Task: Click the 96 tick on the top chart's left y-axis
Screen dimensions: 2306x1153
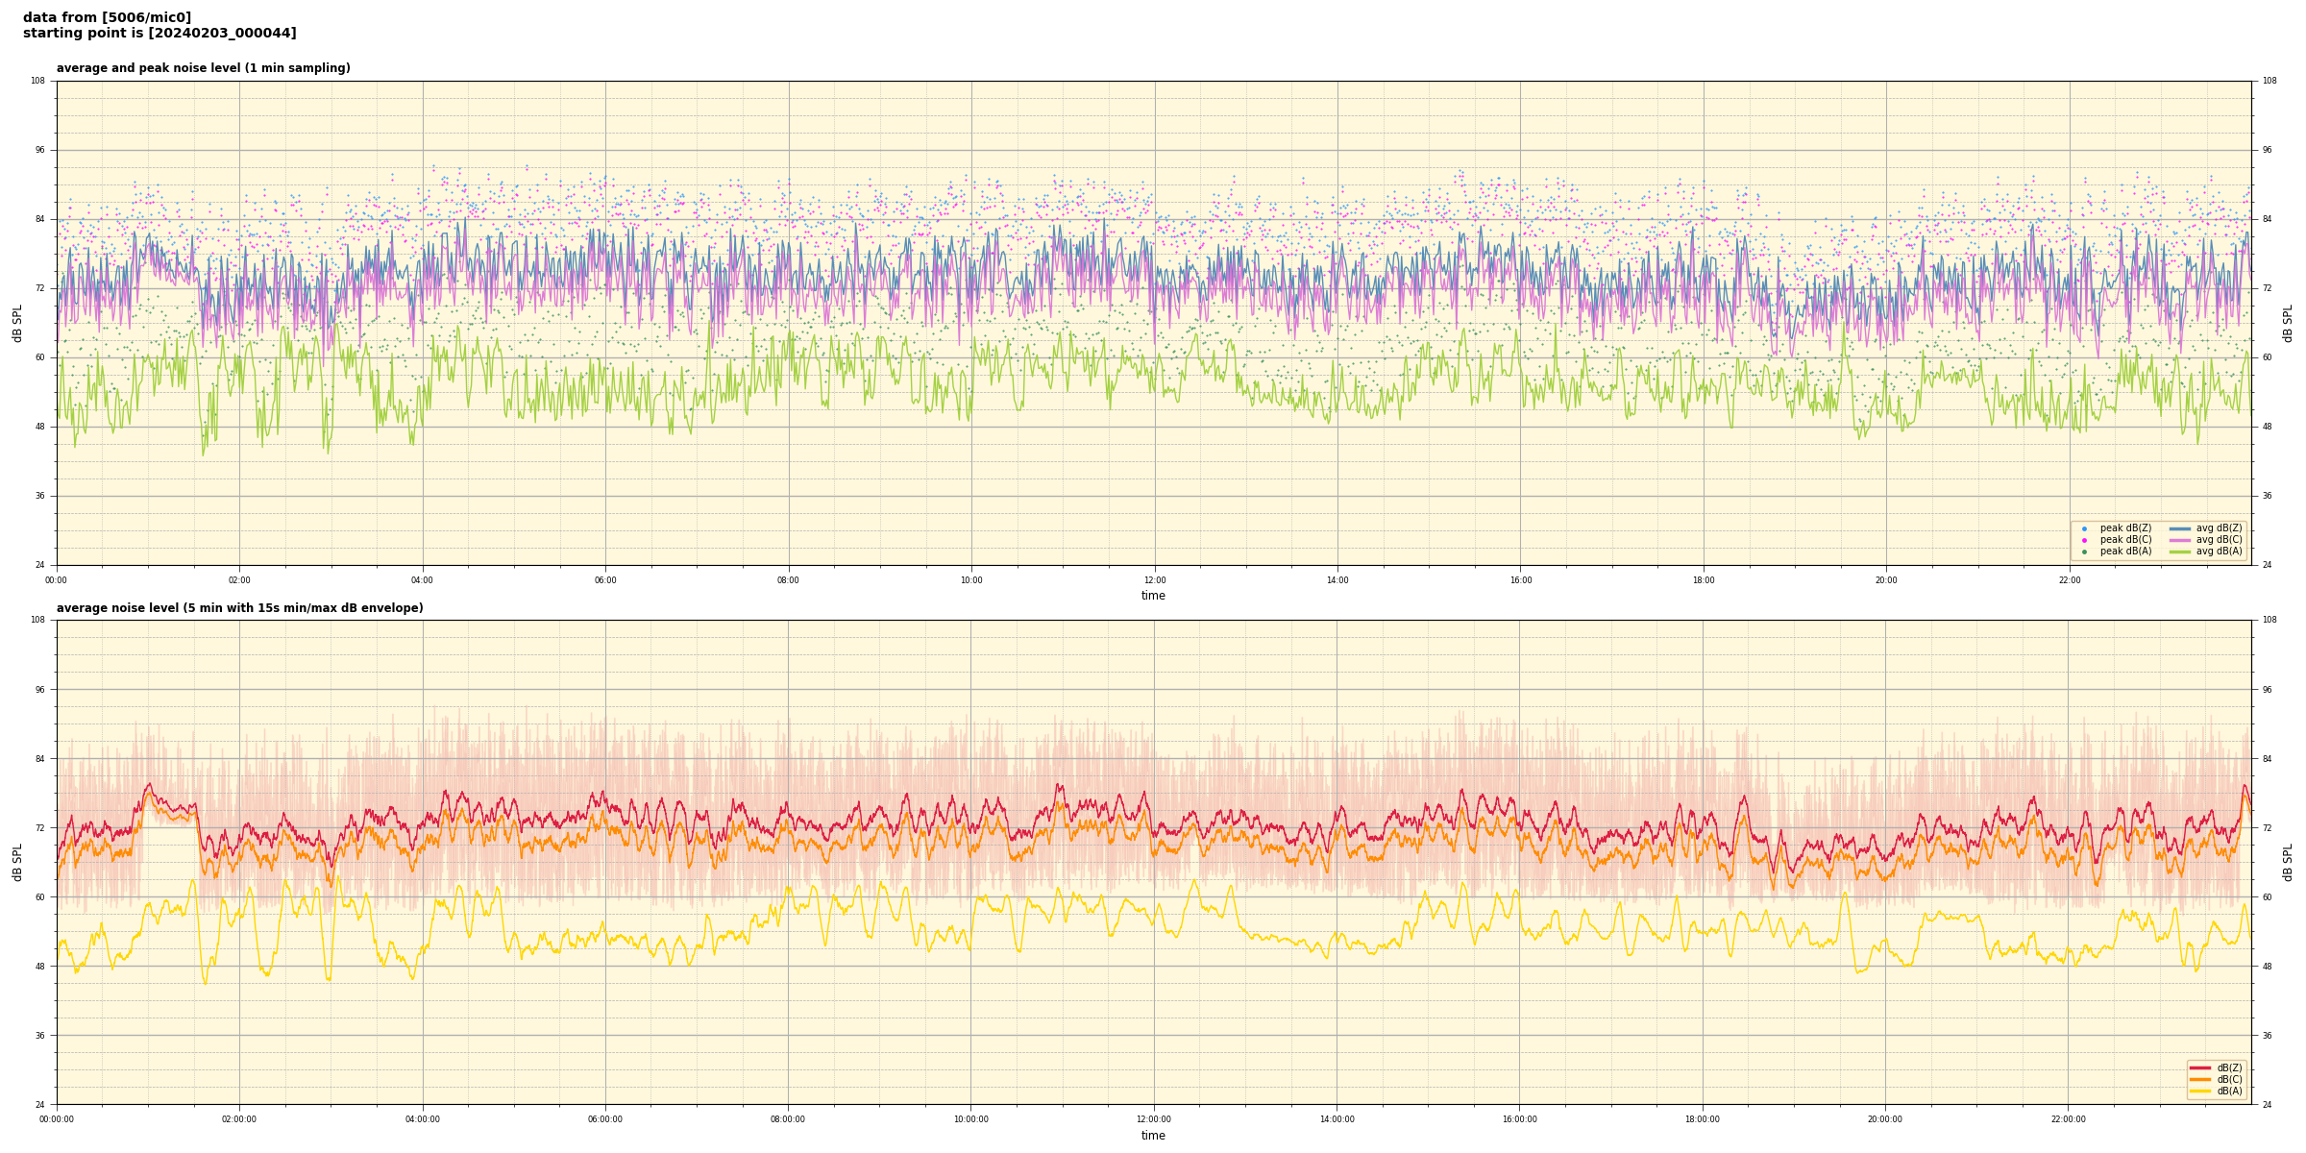Action: click(x=38, y=150)
